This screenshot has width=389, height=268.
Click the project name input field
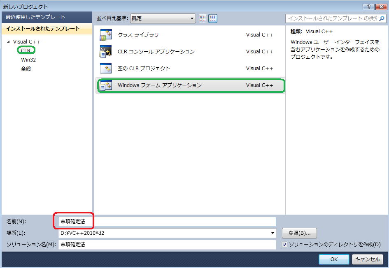click(167, 222)
